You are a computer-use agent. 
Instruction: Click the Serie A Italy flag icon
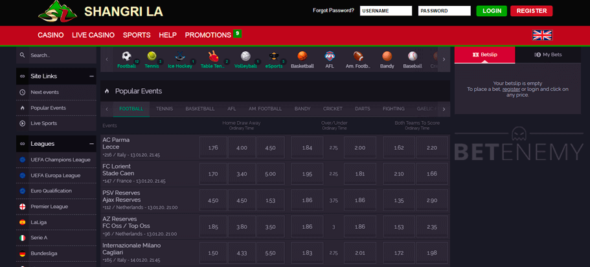pos(22,238)
